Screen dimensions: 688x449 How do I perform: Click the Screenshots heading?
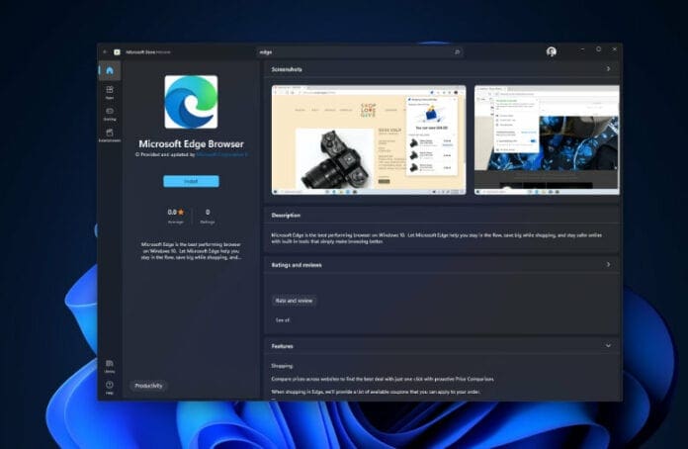287,69
